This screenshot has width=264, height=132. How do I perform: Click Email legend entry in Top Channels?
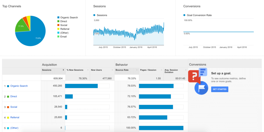click(62, 36)
